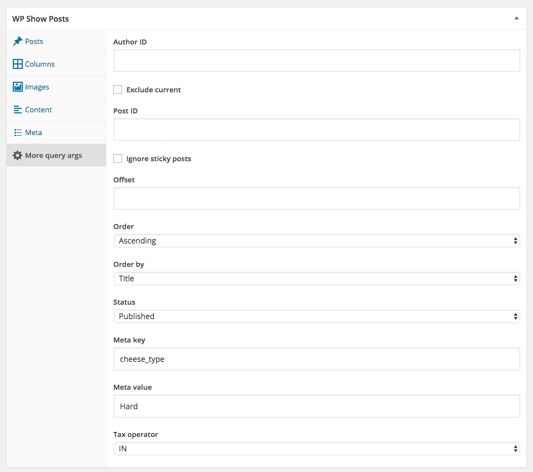Click the Tax operator label
Screen dimensions: 533x472
pos(135,435)
